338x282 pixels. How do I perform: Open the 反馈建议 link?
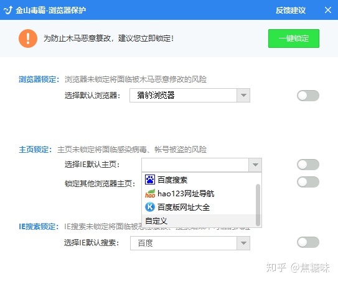point(291,10)
